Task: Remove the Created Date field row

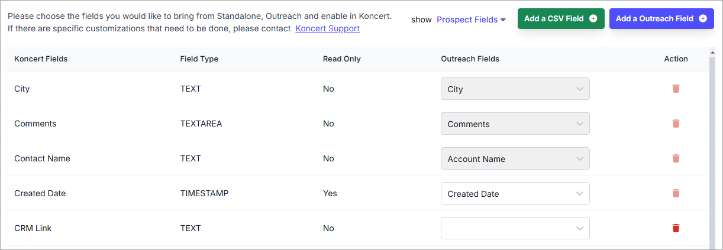Action: 676,193
